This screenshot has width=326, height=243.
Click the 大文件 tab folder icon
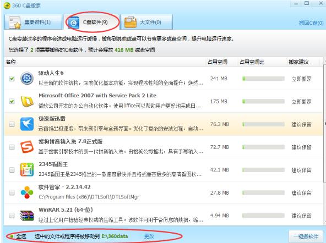pos(130,23)
